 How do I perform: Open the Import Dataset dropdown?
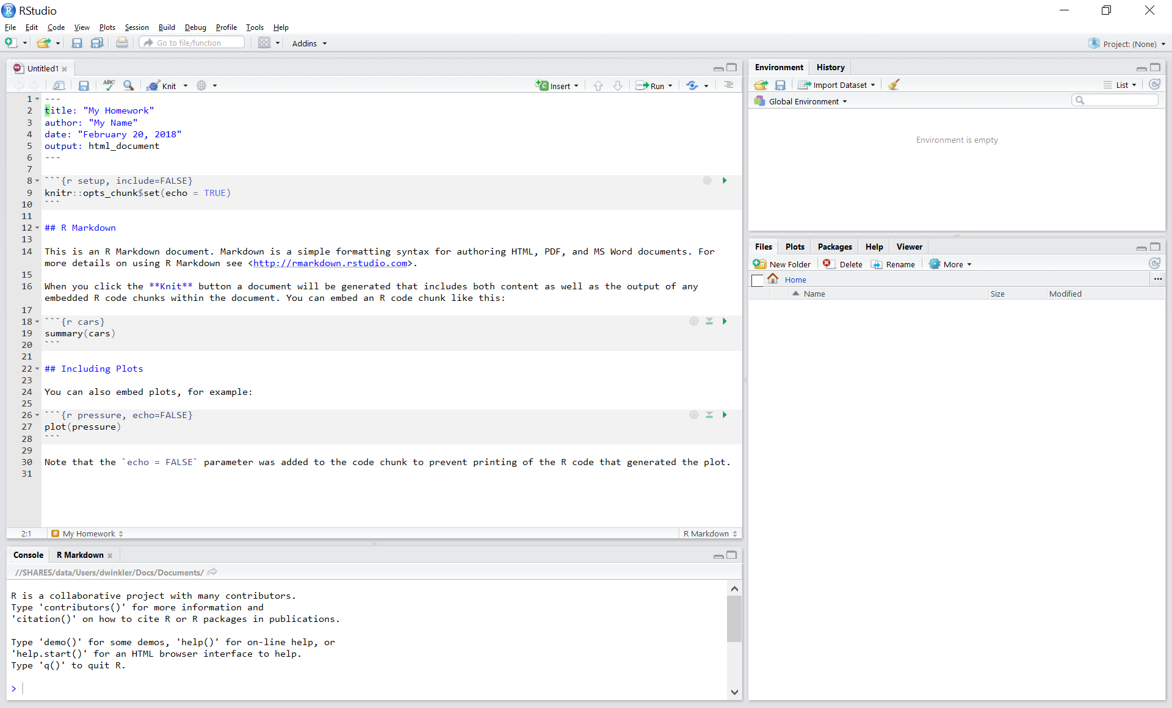(837, 85)
